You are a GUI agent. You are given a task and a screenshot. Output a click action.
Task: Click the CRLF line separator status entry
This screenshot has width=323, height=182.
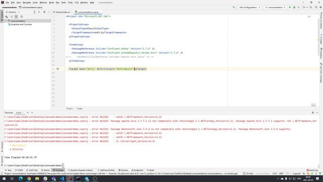tap(281, 173)
